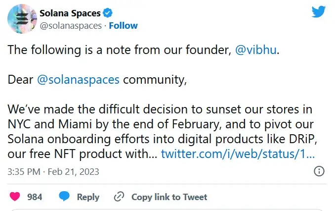This screenshot has width=335, height=211.
Task: Open the twitter.com/i/web/status link
Action: (238, 154)
